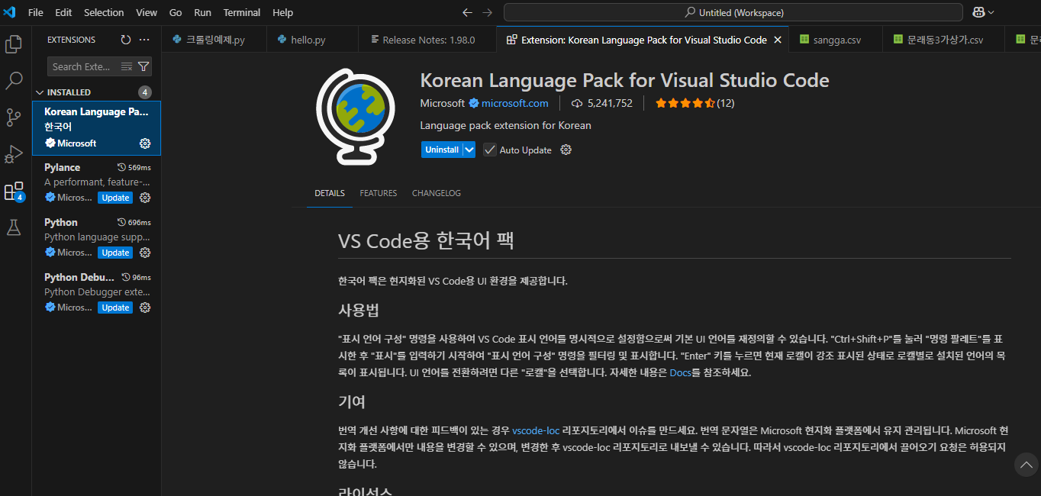Open the Explorer view in activity bar
This screenshot has height=496, width=1041.
pos(14,45)
